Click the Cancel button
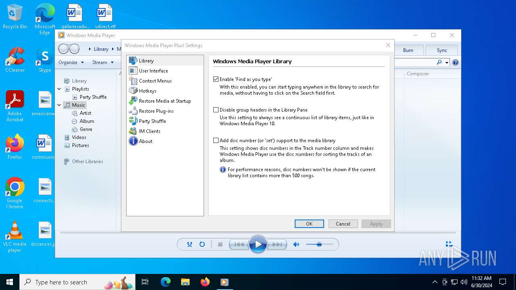The width and height of the screenshot is (516, 290). 343,224
